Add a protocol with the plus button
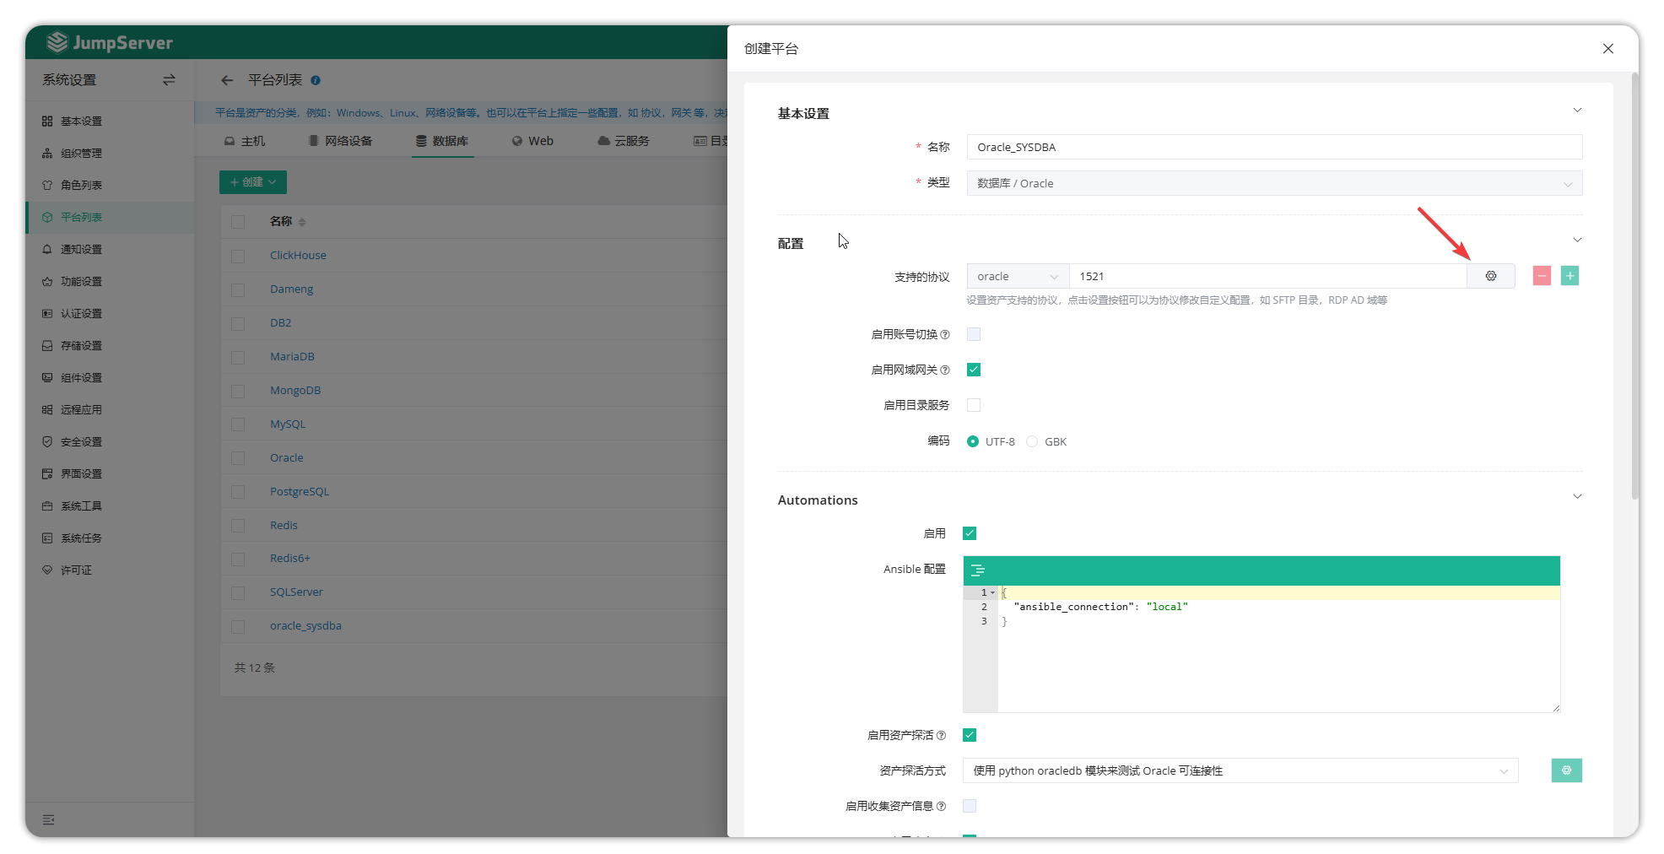Viewport: 1664px width, 854px height. pyautogui.click(x=1569, y=276)
